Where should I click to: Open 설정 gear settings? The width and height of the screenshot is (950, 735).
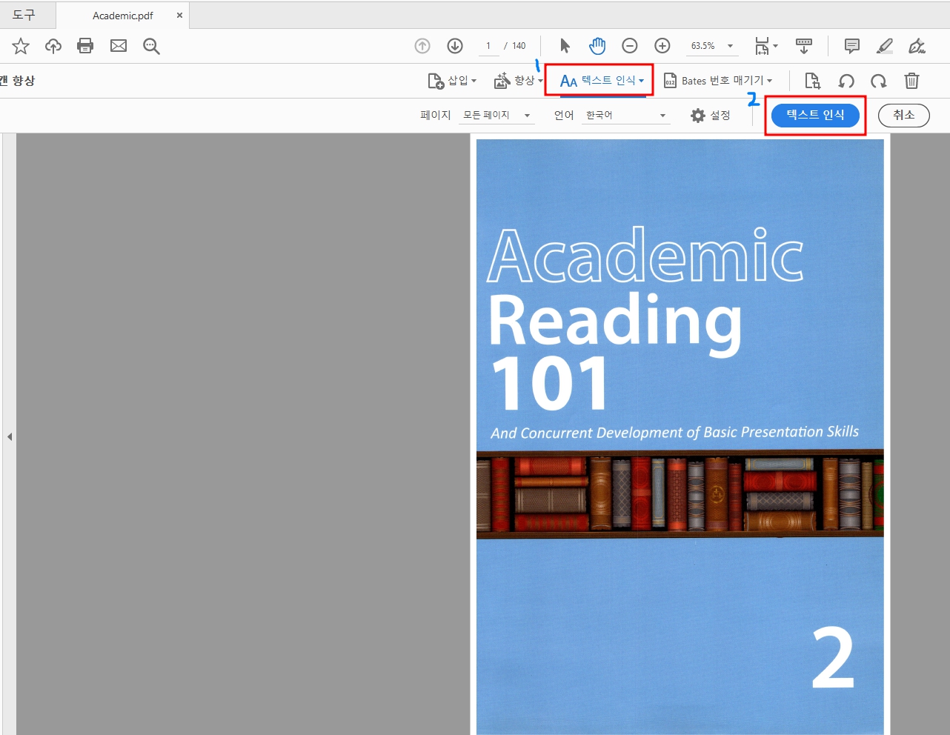pyautogui.click(x=711, y=116)
